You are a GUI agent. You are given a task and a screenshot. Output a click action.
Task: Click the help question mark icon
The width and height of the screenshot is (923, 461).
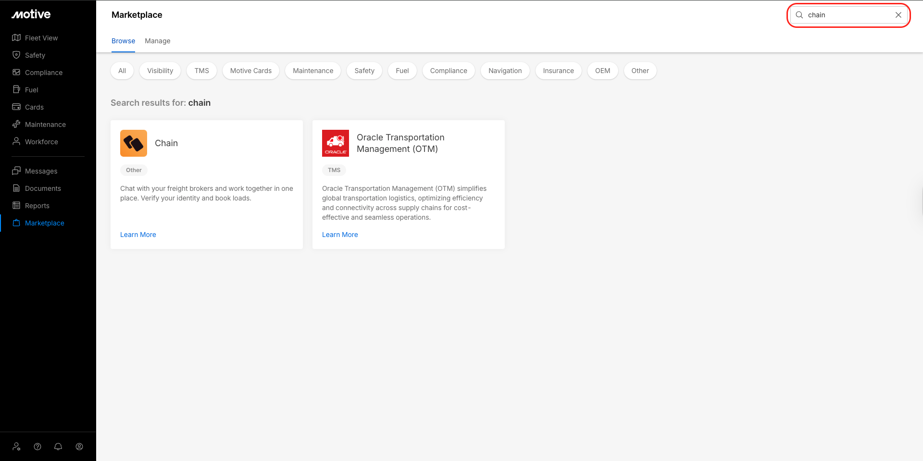37,447
